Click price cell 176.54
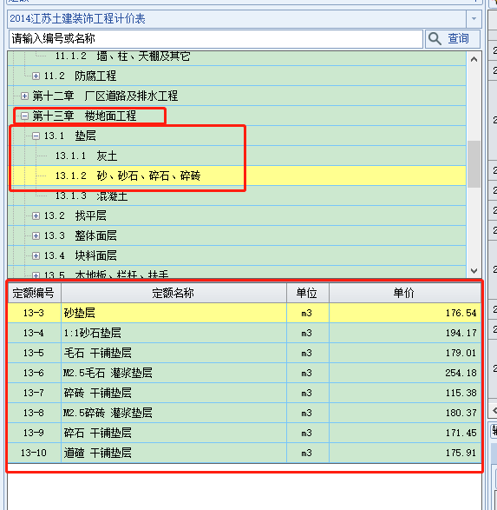The image size is (497, 510). point(405,314)
